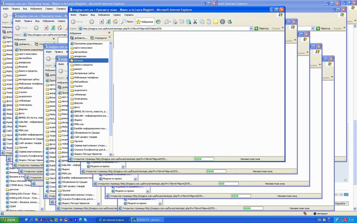Click the пуск Start button
Image resolution: width=357 pixels, height=223 pixels.
pyautogui.click(x=10, y=220)
